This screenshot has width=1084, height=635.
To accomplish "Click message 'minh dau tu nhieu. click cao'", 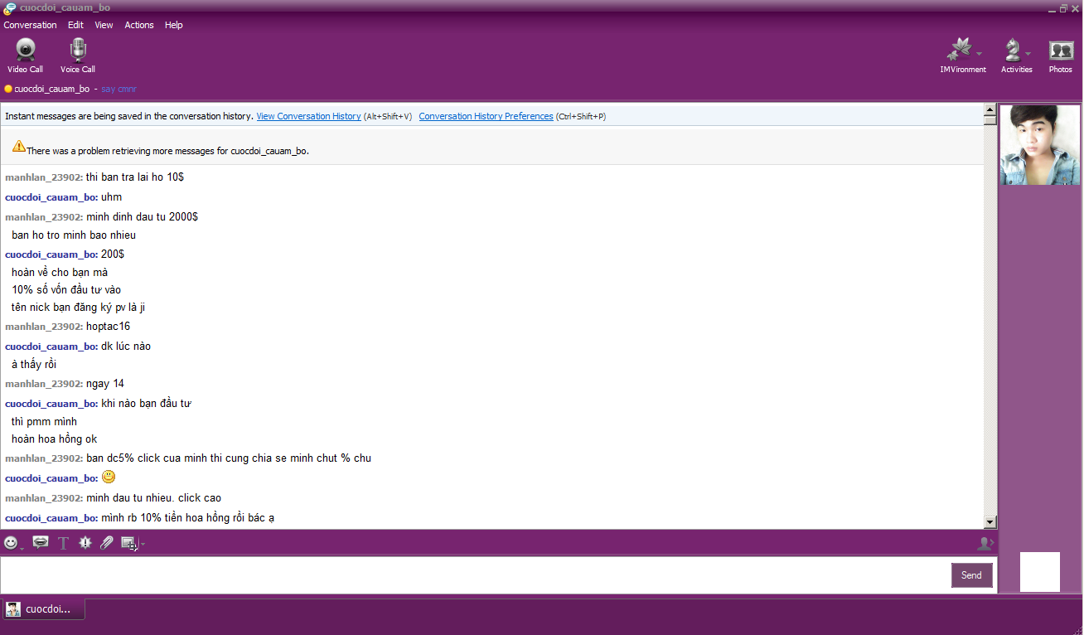I will pyautogui.click(x=153, y=498).
